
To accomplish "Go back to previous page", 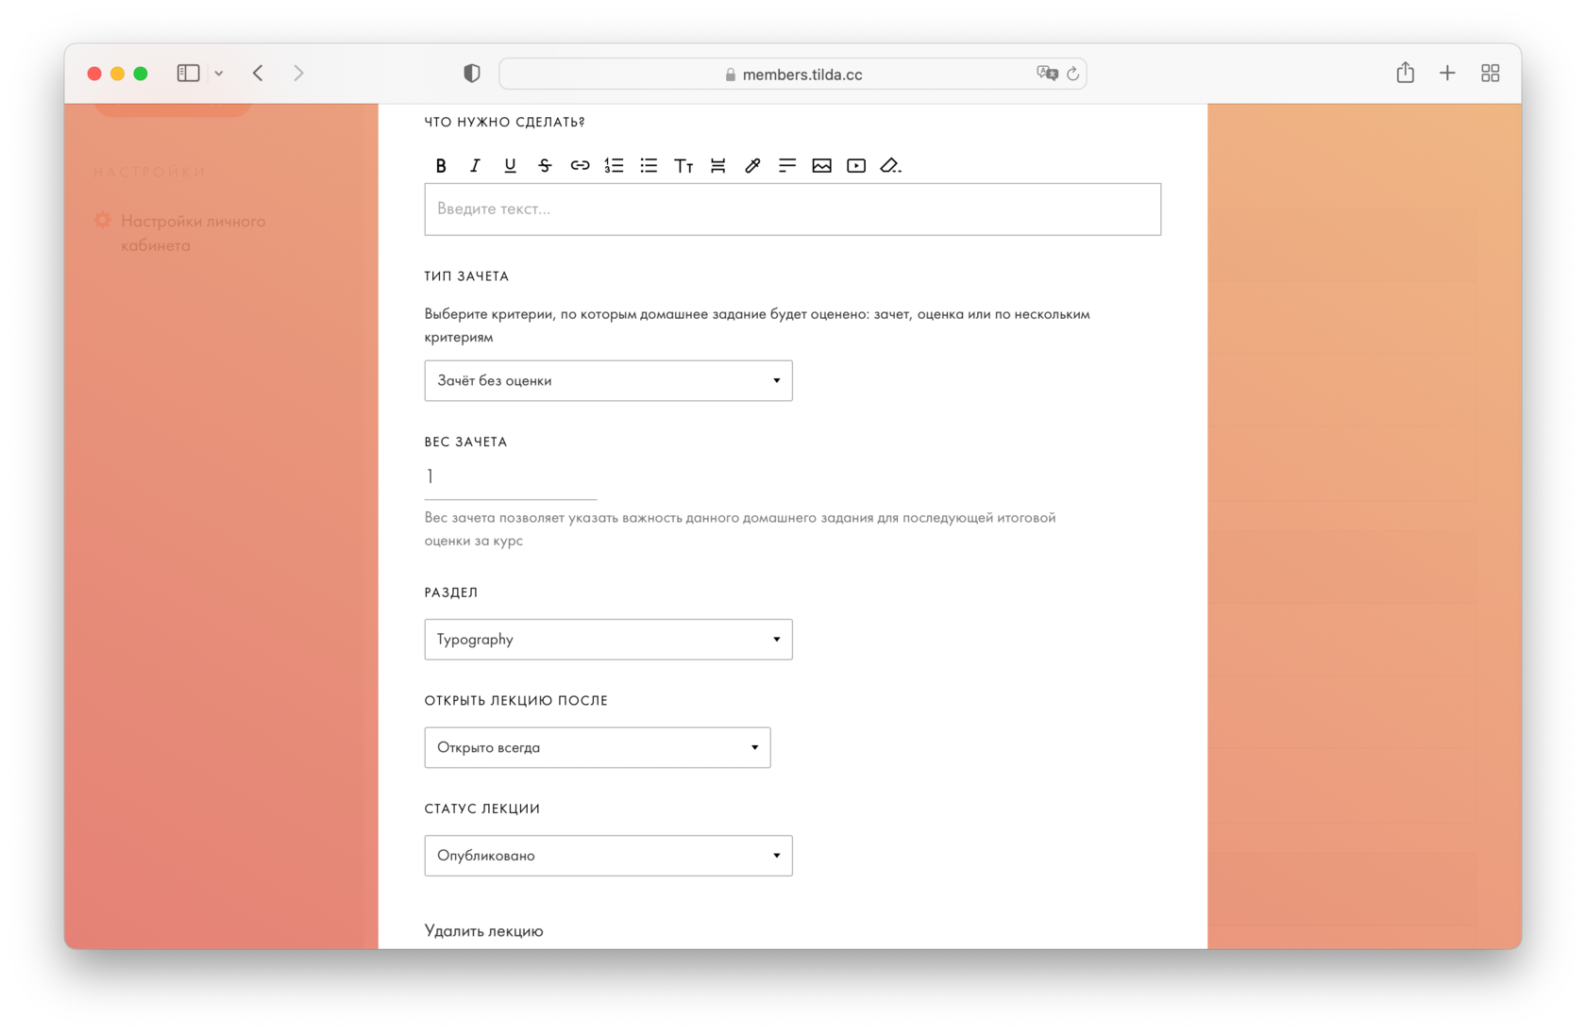I will coord(258,73).
